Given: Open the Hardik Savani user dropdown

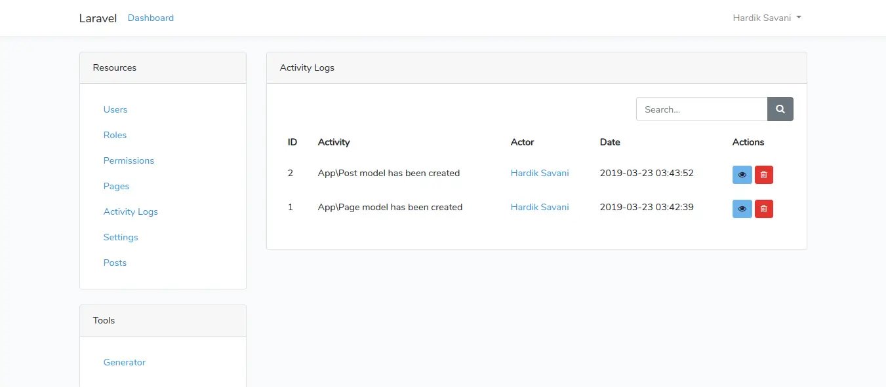Looking at the screenshot, I should point(767,18).
